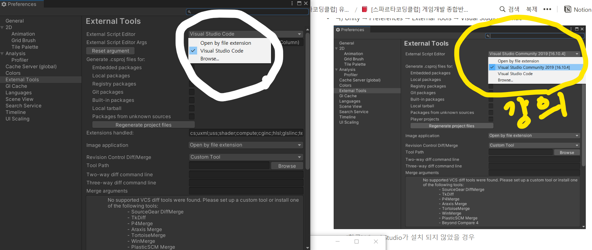Click the Tool Path field in the Unity window
The width and height of the screenshot is (592, 250).
[x=229, y=165]
